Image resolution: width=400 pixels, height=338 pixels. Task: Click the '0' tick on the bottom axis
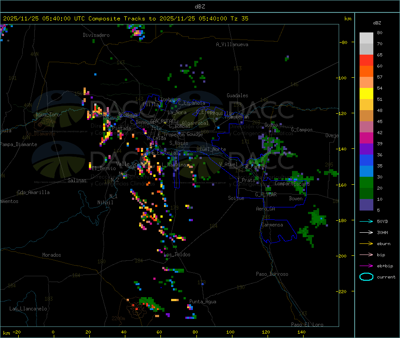pyautogui.click(x=53, y=332)
